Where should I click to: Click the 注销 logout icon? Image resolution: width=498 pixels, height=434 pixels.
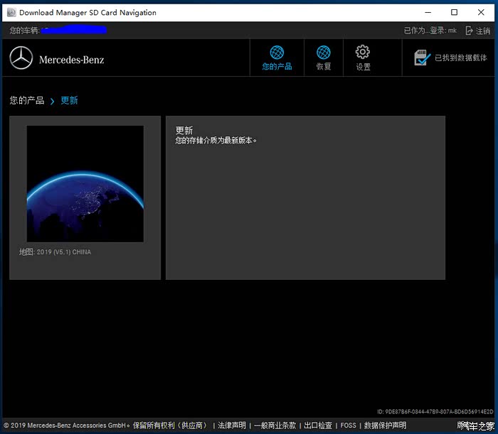click(x=470, y=31)
